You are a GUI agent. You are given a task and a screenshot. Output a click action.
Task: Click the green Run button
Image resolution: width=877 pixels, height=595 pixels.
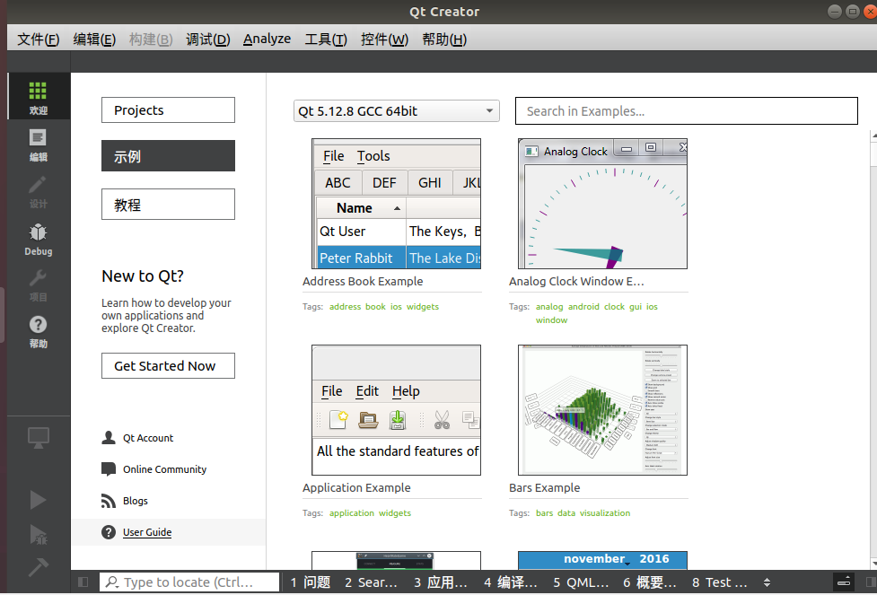tap(38, 500)
